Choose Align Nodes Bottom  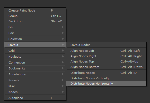(x=106, y=67)
